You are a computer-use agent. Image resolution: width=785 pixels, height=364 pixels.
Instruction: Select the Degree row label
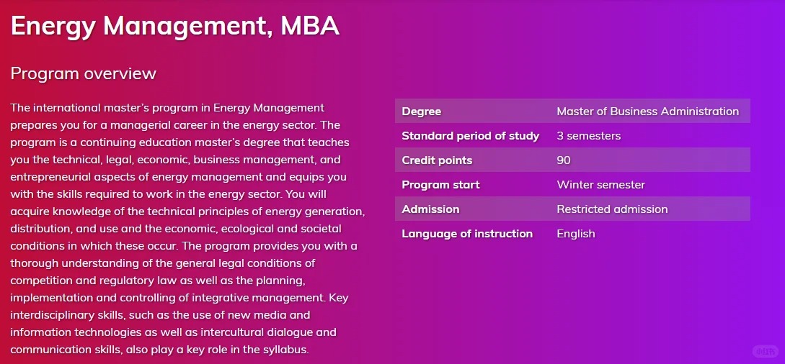[x=422, y=112]
